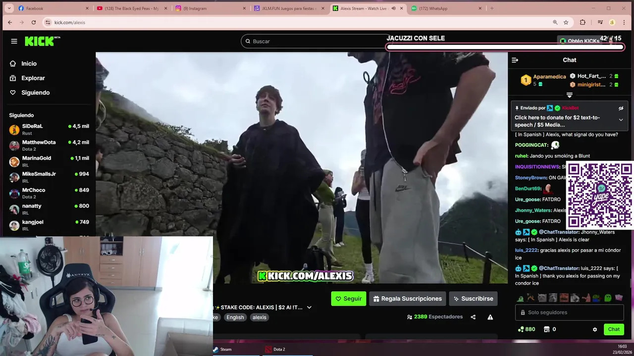
Task: Click green Chat send button
Action: tap(614, 329)
